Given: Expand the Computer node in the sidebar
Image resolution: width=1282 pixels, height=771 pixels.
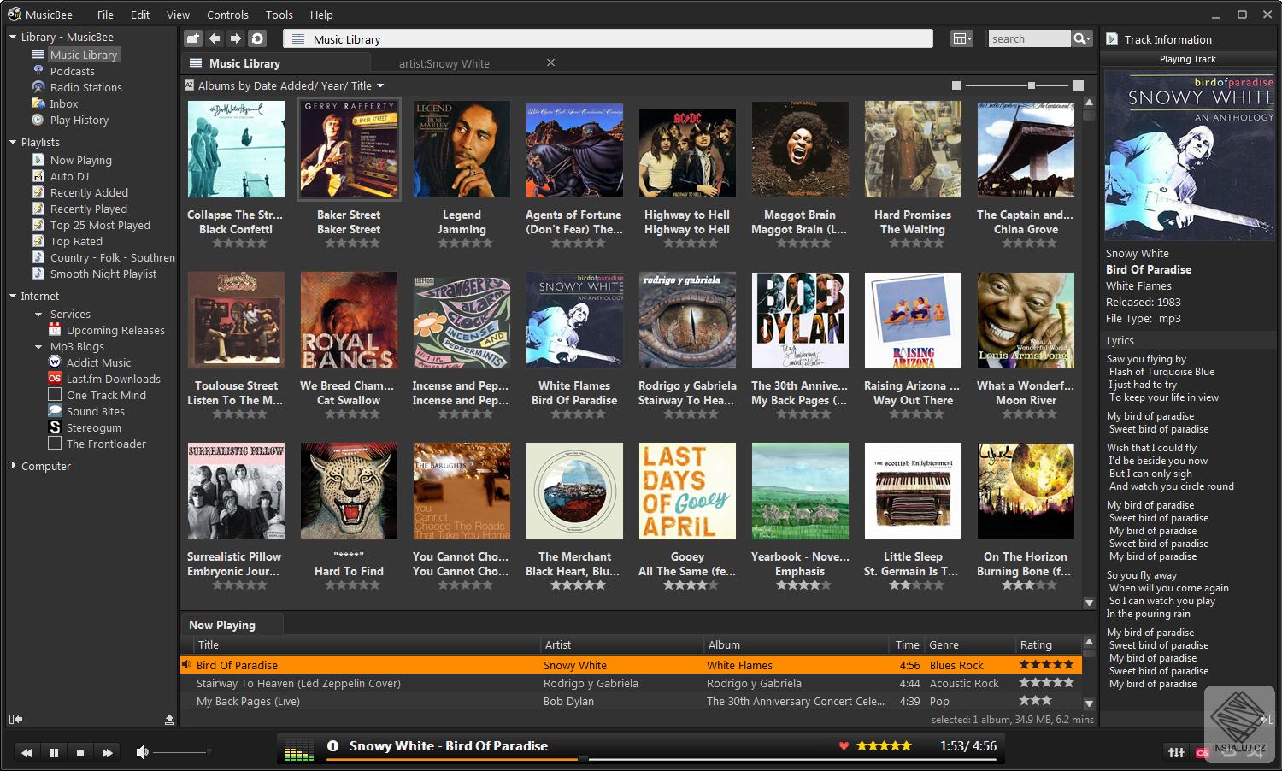Looking at the screenshot, I should click(x=12, y=466).
